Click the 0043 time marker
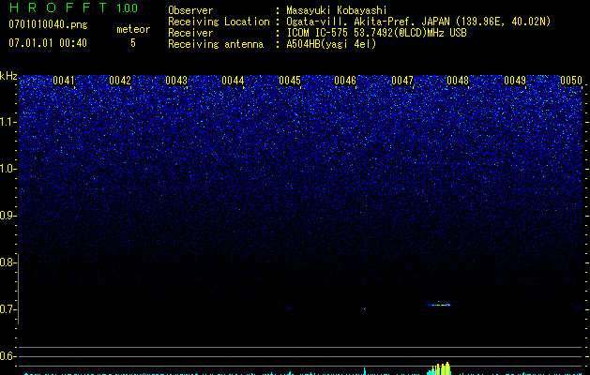Image resolution: width=590 pixels, height=375 pixels. coord(176,81)
